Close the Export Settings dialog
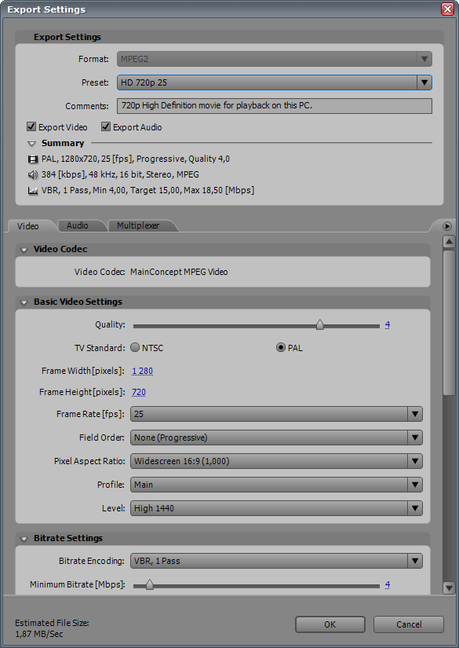Viewport: 459px width, 648px height. 447,9
